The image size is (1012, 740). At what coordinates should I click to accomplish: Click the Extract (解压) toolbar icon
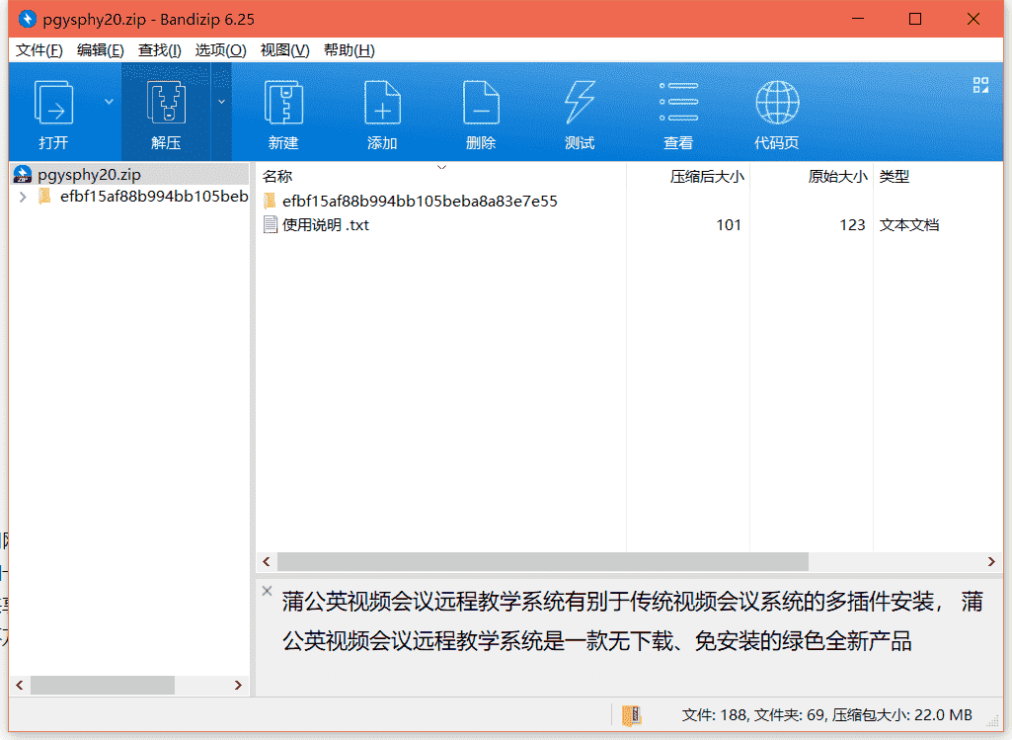[x=166, y=103]
